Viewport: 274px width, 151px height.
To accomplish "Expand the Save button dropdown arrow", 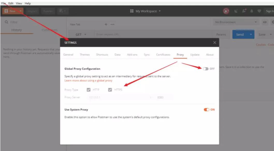I will (271, 35).
